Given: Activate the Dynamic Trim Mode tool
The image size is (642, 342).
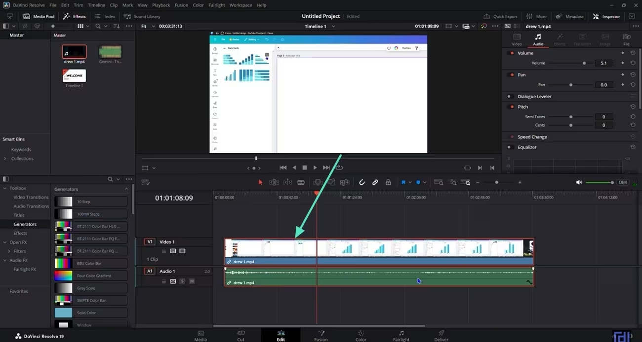Looking at the screenshot, I should [287, 182].
